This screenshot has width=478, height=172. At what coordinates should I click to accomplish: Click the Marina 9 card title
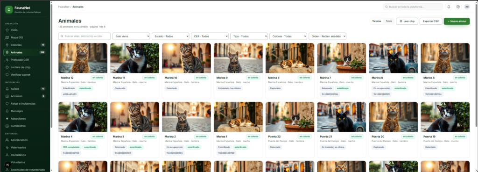point(222,78)
